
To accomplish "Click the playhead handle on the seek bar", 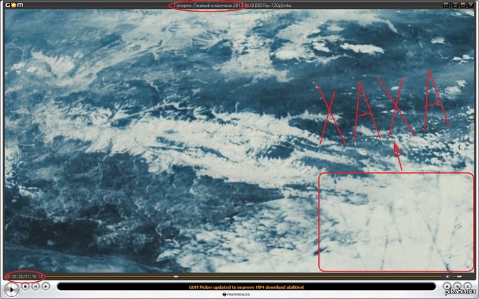I will 176,276.
